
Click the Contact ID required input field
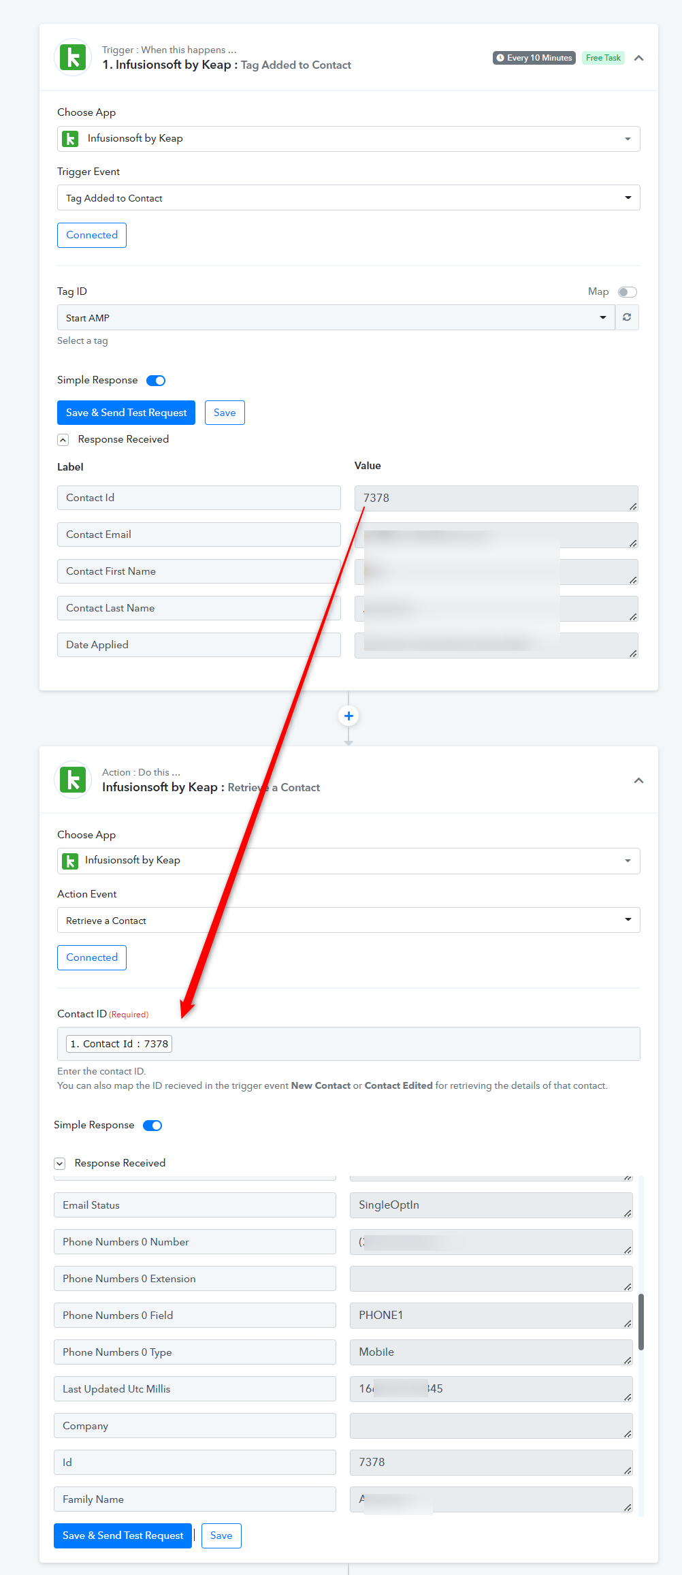click(x=348, y=1044)
